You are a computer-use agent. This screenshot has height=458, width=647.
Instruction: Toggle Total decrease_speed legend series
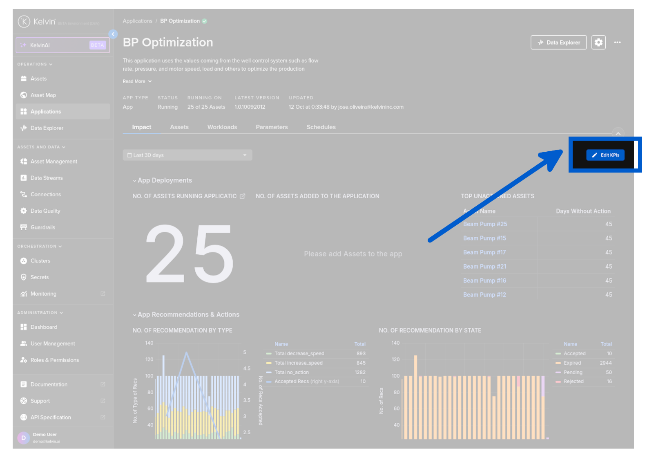click(x=299, y=354)
